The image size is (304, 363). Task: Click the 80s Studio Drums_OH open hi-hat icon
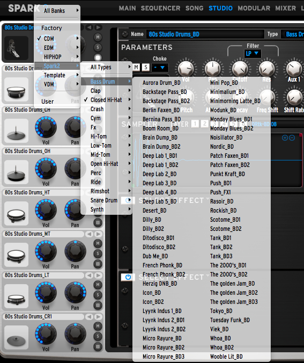point(16,172)
